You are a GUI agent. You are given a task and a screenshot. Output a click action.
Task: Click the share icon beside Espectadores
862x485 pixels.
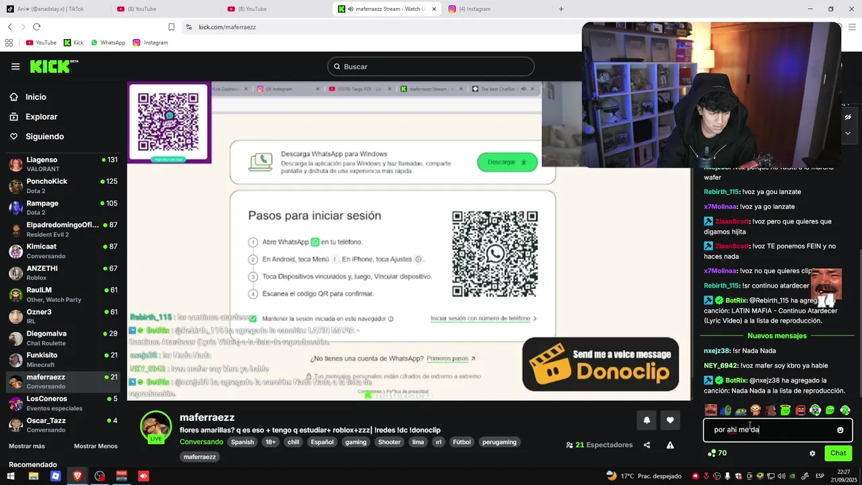[646, 445]
